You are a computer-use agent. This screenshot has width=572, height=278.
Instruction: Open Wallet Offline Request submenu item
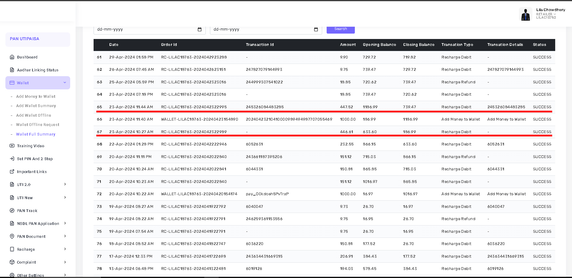(37, 125)
